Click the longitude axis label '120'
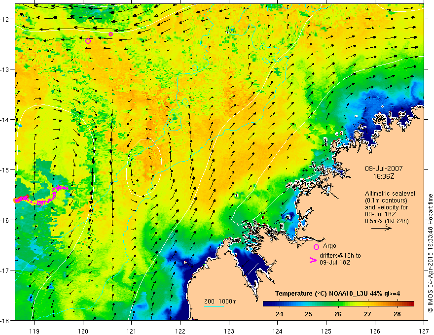The width and height of the screenshot is (434, 335). [x=83, y=331]
